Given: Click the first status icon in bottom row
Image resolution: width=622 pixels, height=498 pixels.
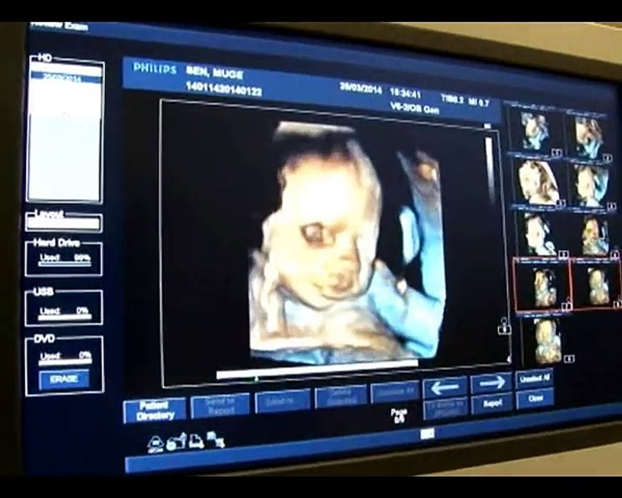Looking at the screenshot, I should (x=155, y=444).
